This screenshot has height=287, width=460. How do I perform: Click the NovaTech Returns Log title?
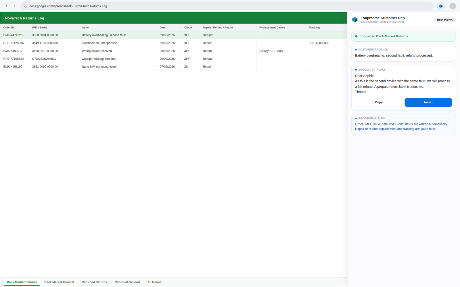tap(24, 18)
